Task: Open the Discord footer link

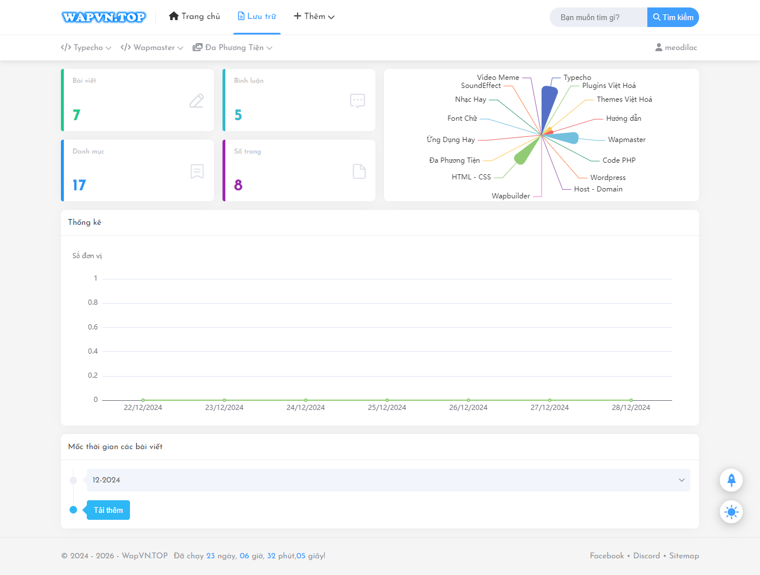Action: [647, 555]
